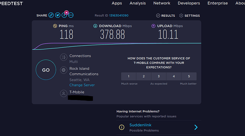
Task: Start a new test with GO
Action: click(x=46, y=70)
